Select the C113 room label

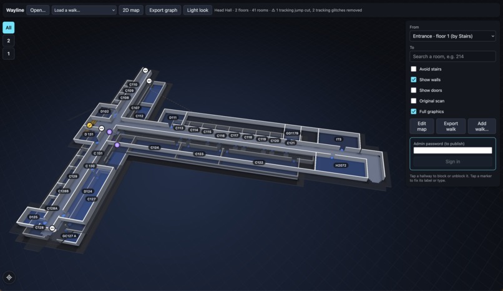tap(179, 129)
